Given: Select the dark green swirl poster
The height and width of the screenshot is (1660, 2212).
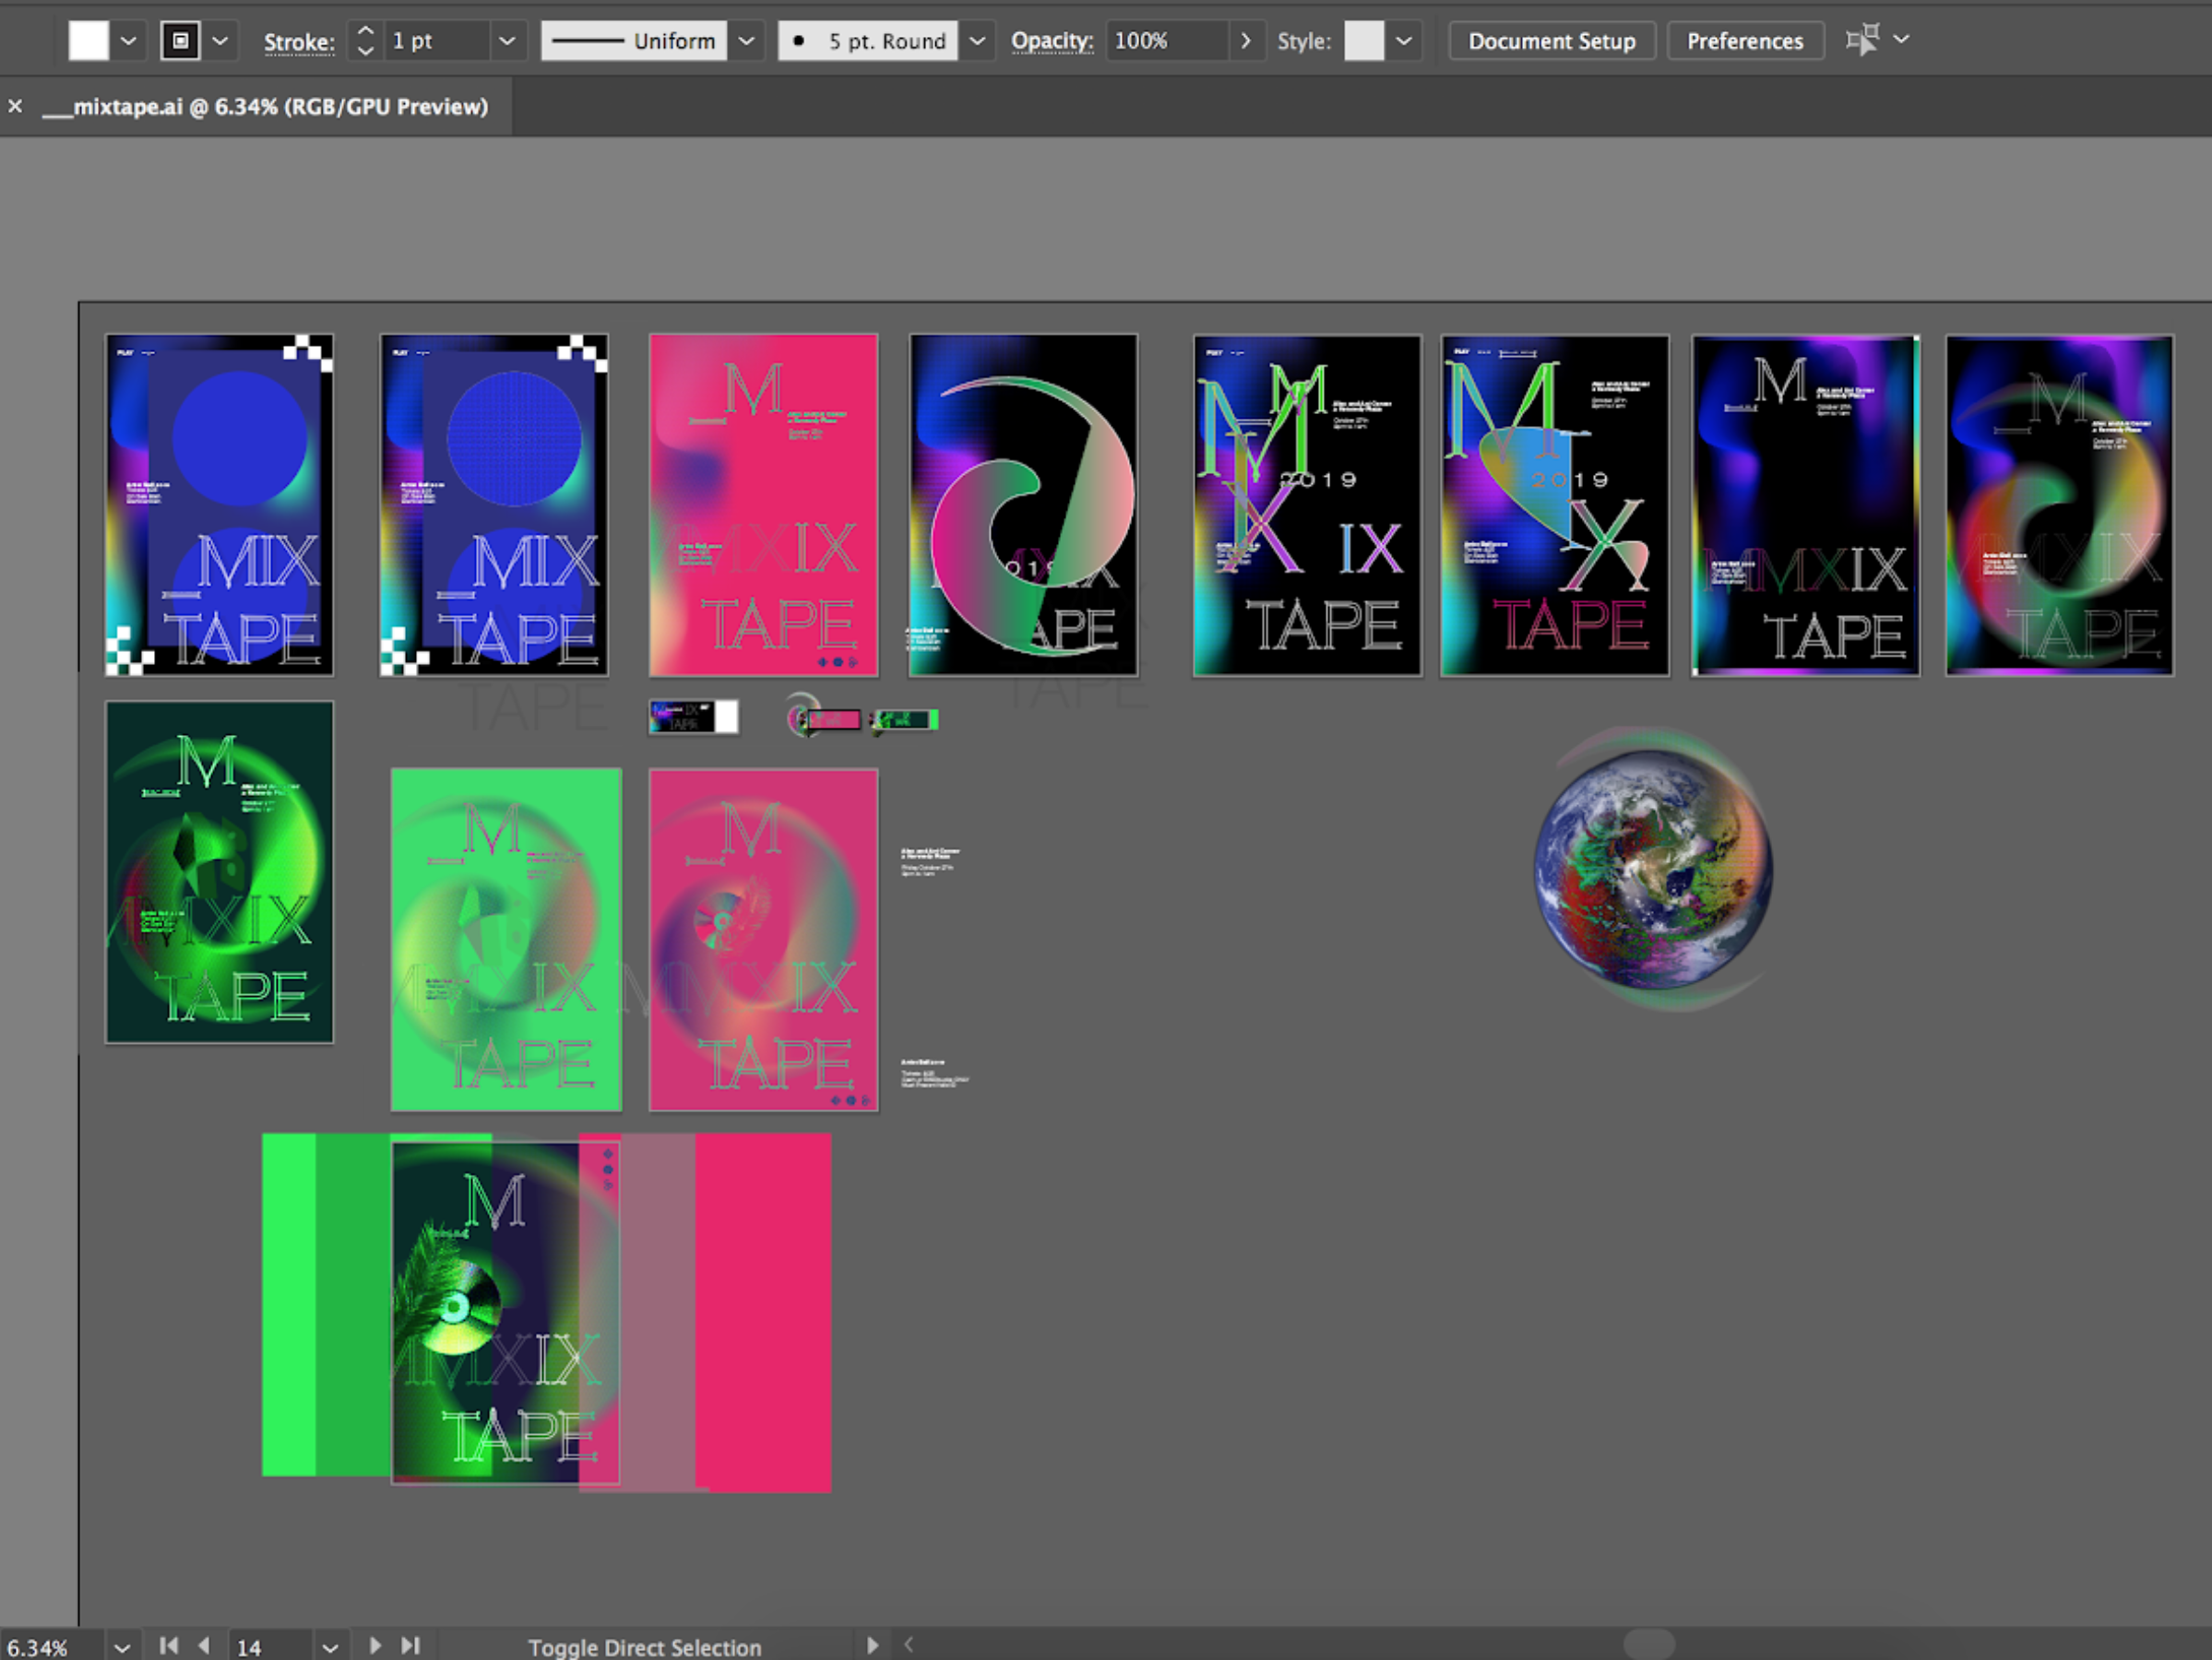Looking at the screenshot, I should point(219,872).
